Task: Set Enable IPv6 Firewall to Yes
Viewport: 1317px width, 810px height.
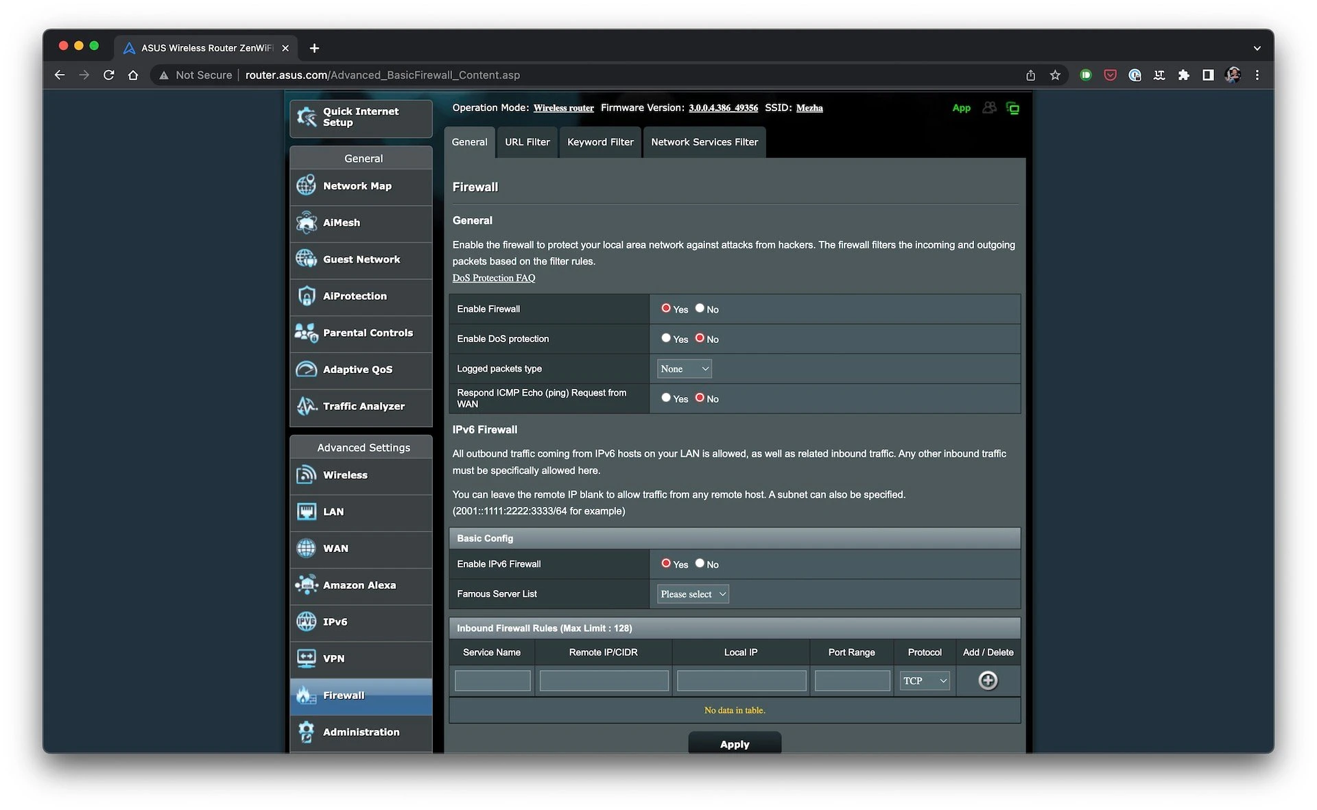Action: pyautogui.click(x=665, y=563)
